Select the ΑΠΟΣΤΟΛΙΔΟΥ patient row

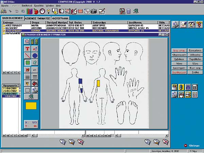[86, 26]
